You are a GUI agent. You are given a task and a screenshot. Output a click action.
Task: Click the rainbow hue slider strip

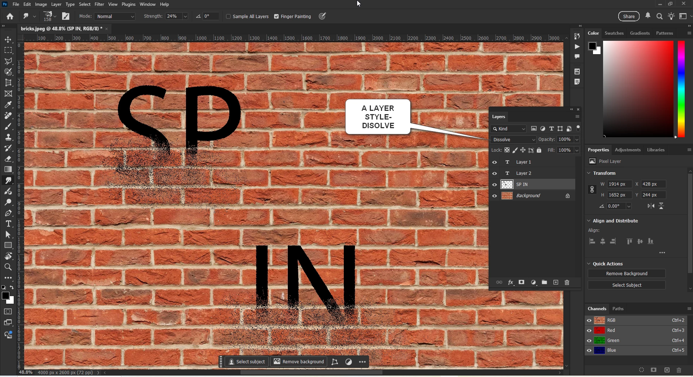(681, 89)
